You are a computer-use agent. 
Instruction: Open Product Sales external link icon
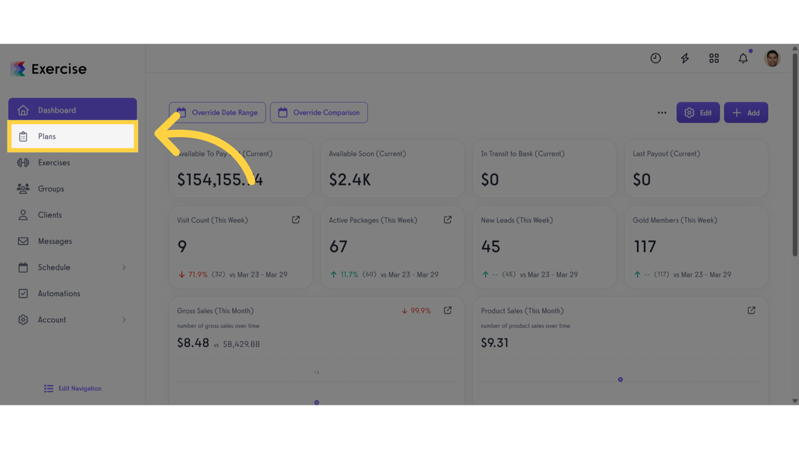click(x=752, y=310)
